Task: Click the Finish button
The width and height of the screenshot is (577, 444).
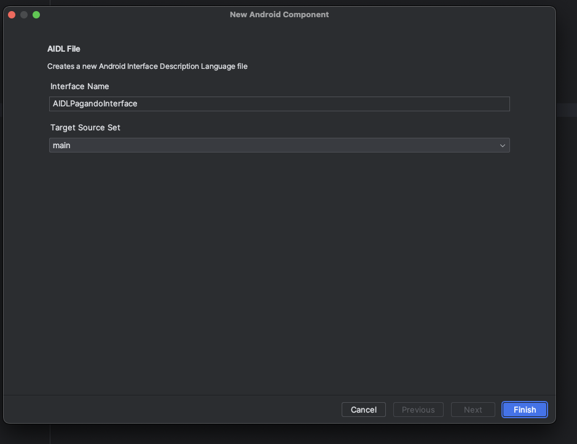Action: tap(524, 410)
